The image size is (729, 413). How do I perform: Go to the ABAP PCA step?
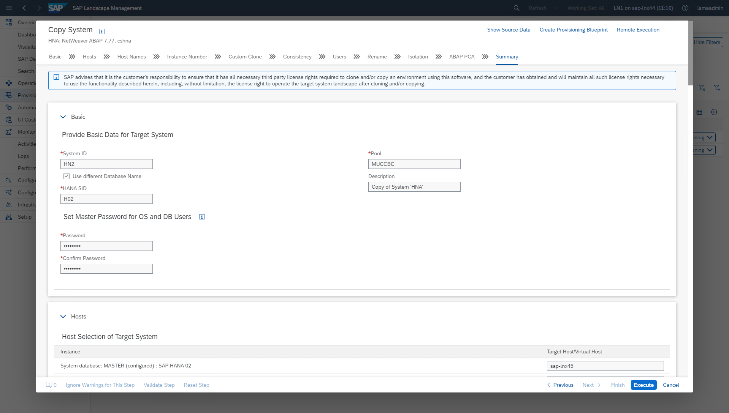click(x=462, y=57)
